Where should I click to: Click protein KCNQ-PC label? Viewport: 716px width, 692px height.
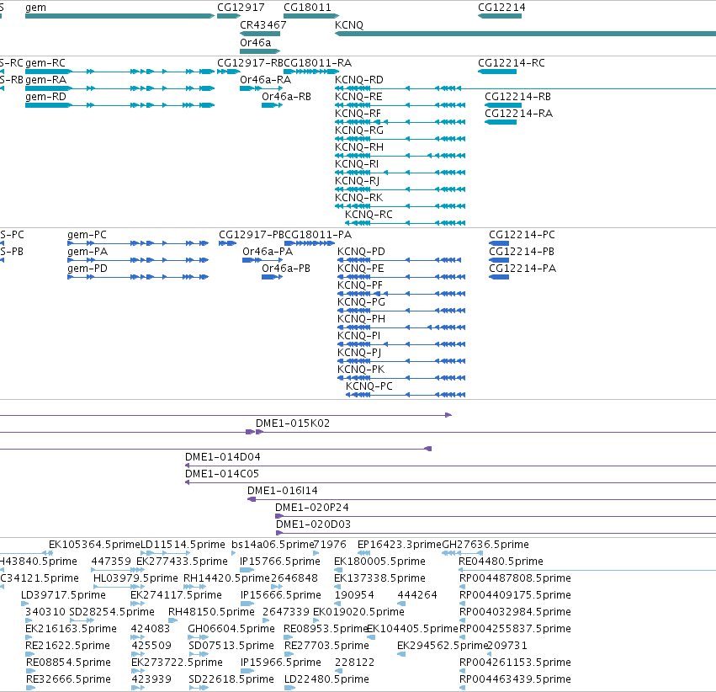369,386
